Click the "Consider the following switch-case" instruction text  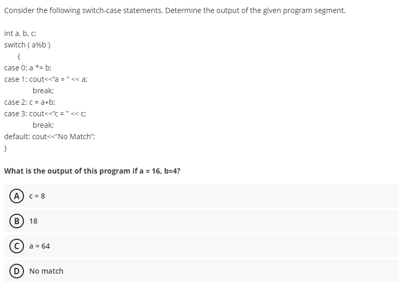click(175, 10)
